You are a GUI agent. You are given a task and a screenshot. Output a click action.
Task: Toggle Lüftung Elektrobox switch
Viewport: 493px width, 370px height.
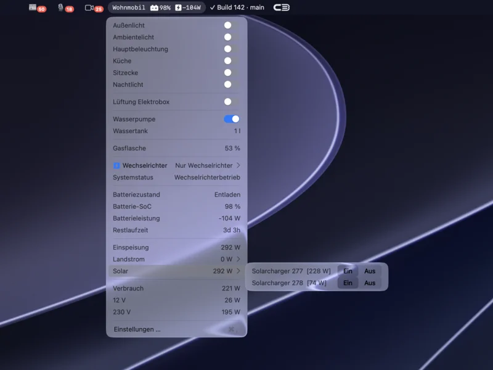232,102
